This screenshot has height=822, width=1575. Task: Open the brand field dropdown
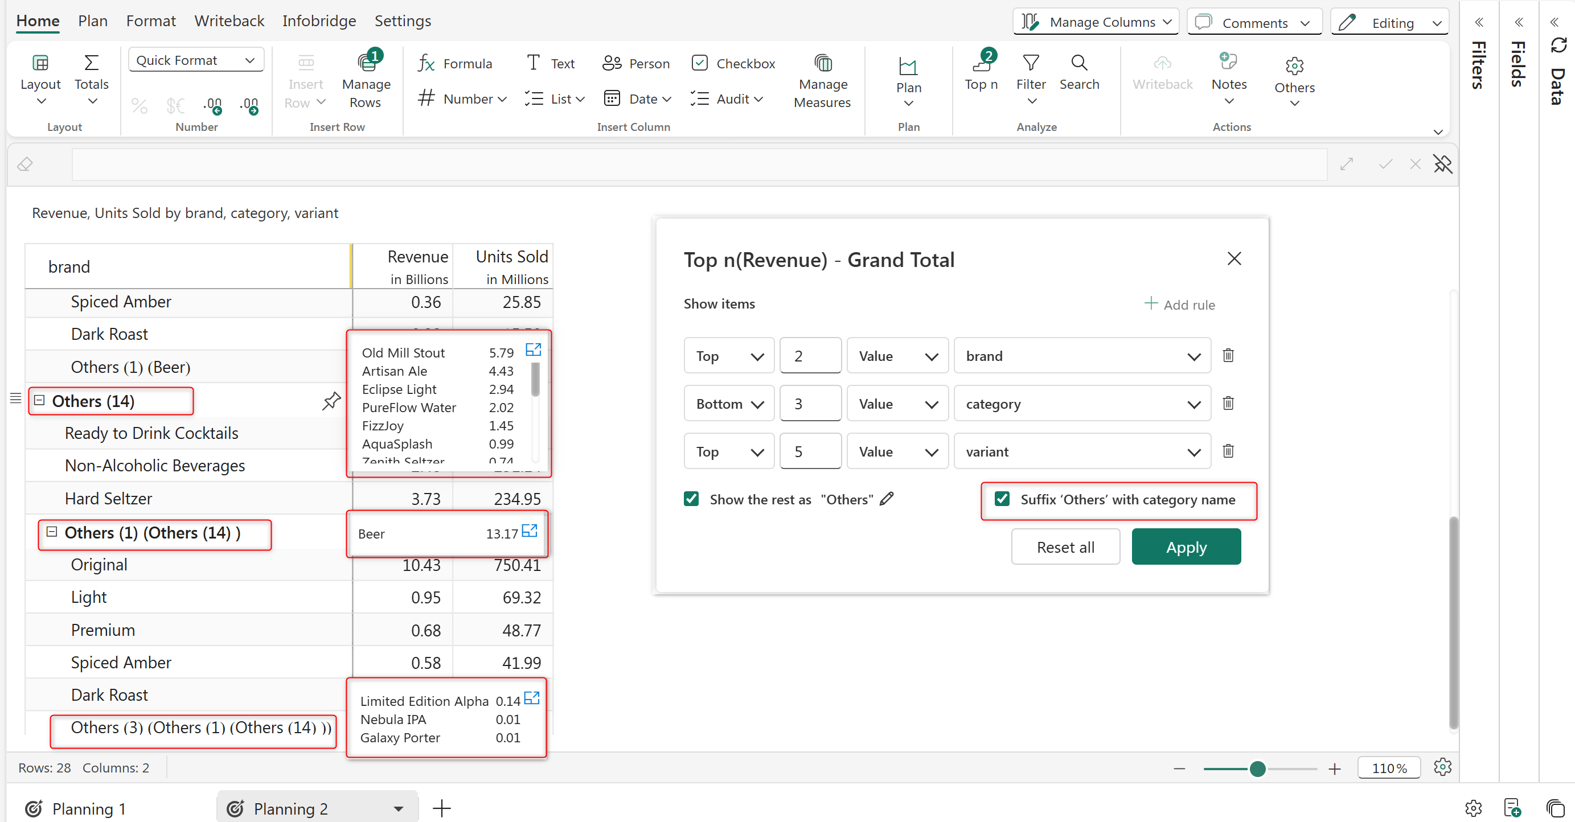tap(1081, 356)
